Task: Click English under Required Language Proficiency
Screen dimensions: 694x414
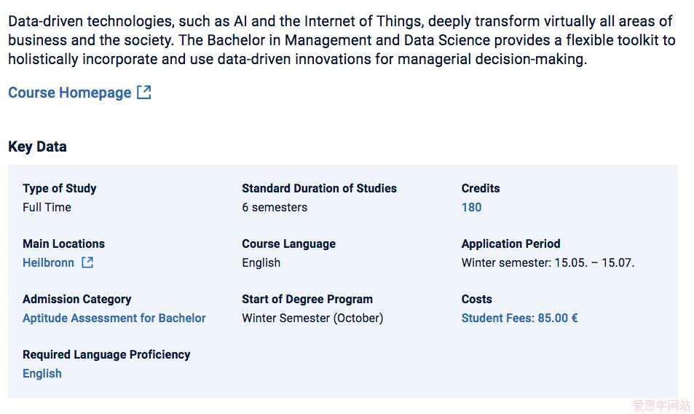Action: (x=42, y=373)
